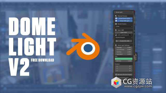
Task: Click the Open HDR button
Action: [123, 33]
